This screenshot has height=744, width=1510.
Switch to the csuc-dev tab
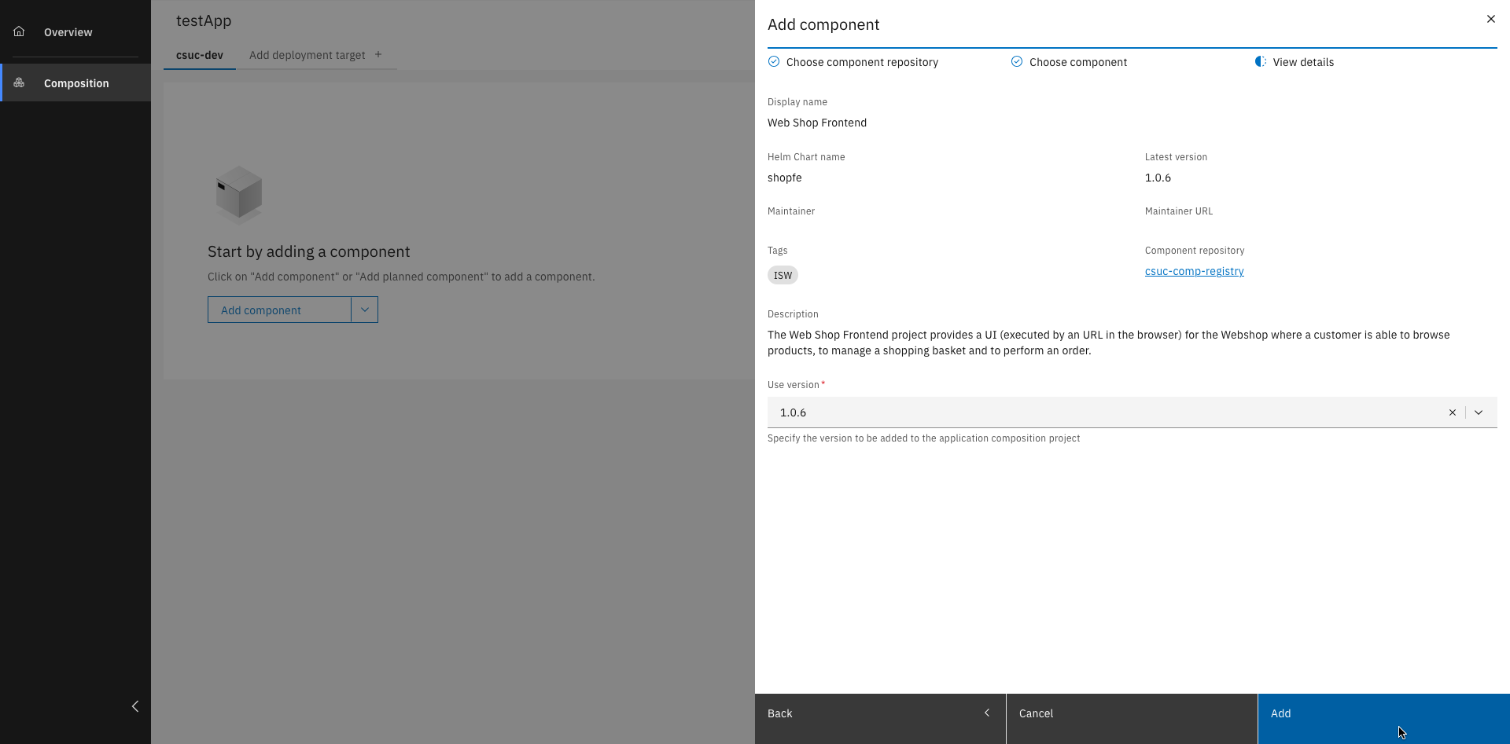[198, 55]
